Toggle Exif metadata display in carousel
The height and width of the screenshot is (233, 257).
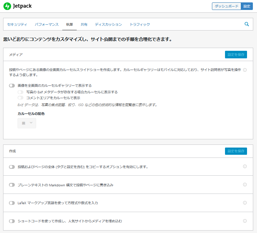pos(21,92)
